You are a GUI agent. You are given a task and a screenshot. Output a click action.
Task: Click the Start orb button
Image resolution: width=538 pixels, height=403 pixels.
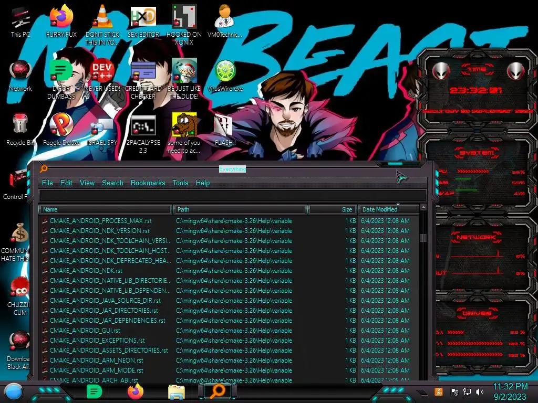coord(14,392)
